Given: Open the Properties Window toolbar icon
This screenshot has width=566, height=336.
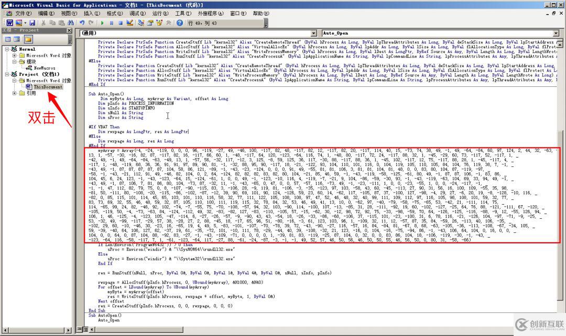Looking at the screenshot, I should click(150, 23).
